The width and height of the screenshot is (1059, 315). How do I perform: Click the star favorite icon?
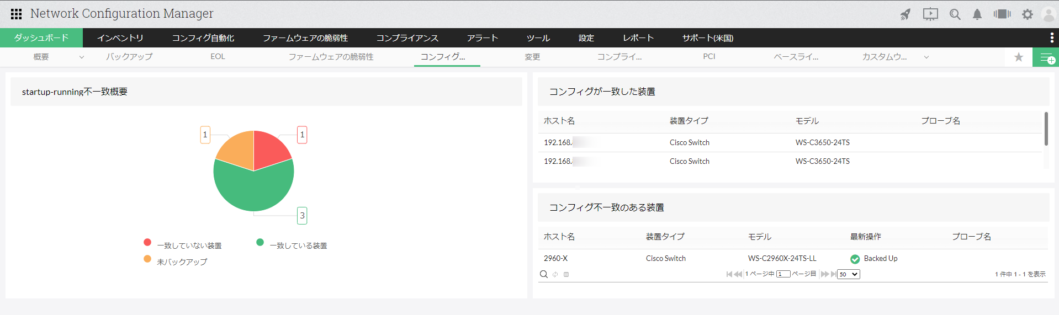(x=1019, y=57)
